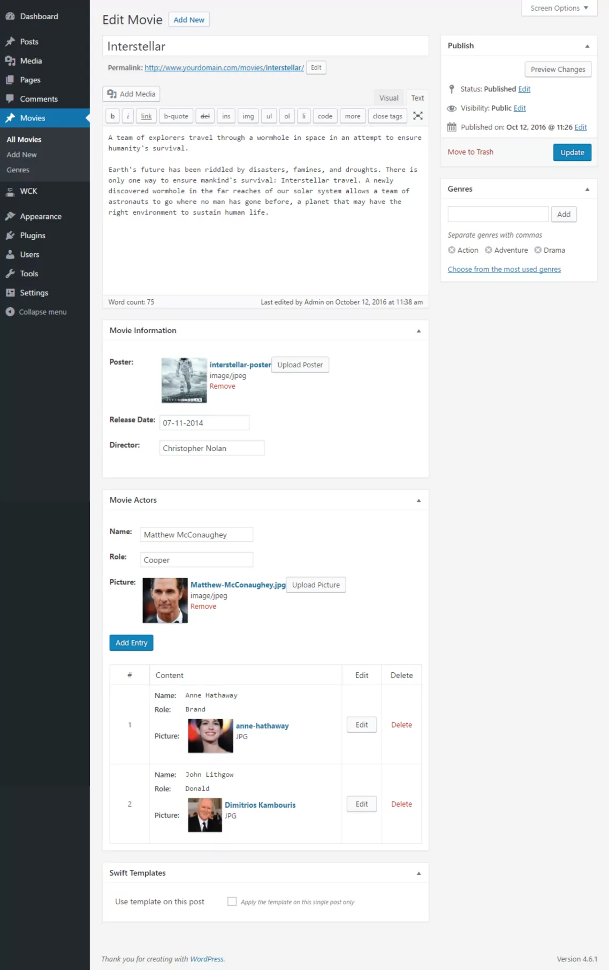Switch to the Visual editor tab

click(389, 98)
